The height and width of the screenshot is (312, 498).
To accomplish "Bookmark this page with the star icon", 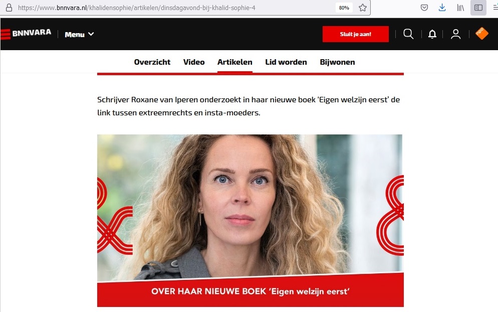I will point(363,8).
